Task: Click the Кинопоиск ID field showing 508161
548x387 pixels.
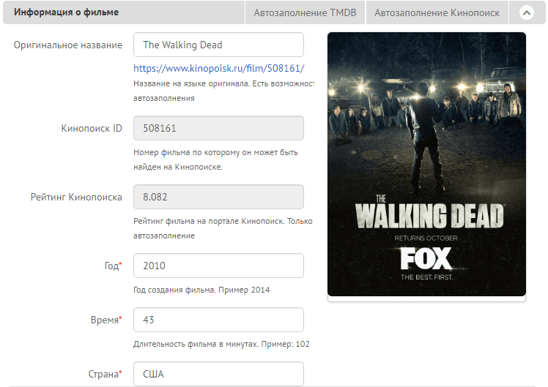Action: [218, 128]
